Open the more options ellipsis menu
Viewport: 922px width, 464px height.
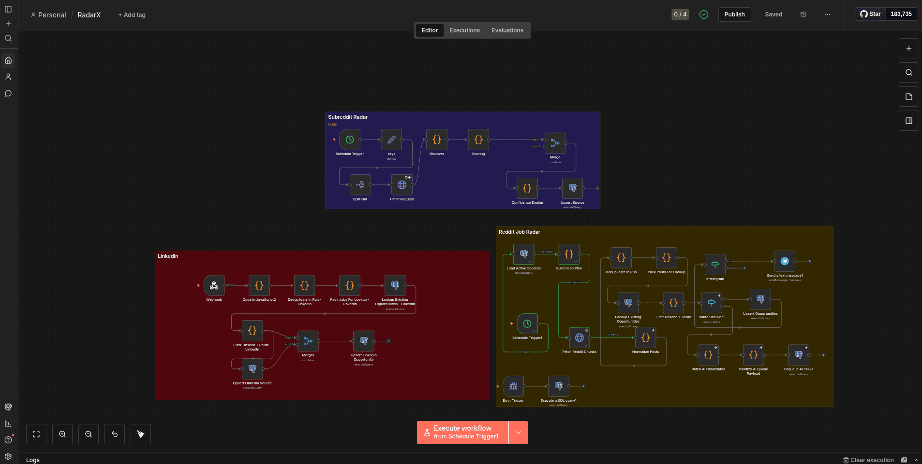point(827,14)
